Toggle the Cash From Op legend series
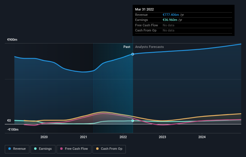The image size is (246, 157). tap(109, 149)
